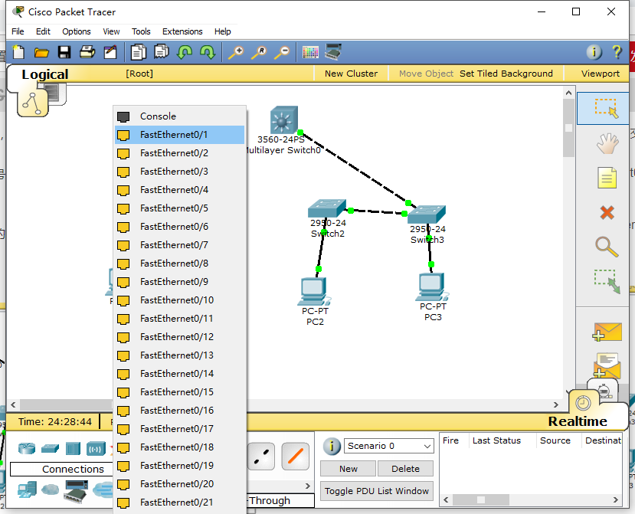This screenshot has width=635, height=514.
Task: Click the Viewport button
Action: pyautogui.click(x=601, y=74)
